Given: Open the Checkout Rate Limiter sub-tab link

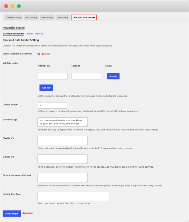Looking at the screenshot, I should pyautogui.click(x=13, y=34).
